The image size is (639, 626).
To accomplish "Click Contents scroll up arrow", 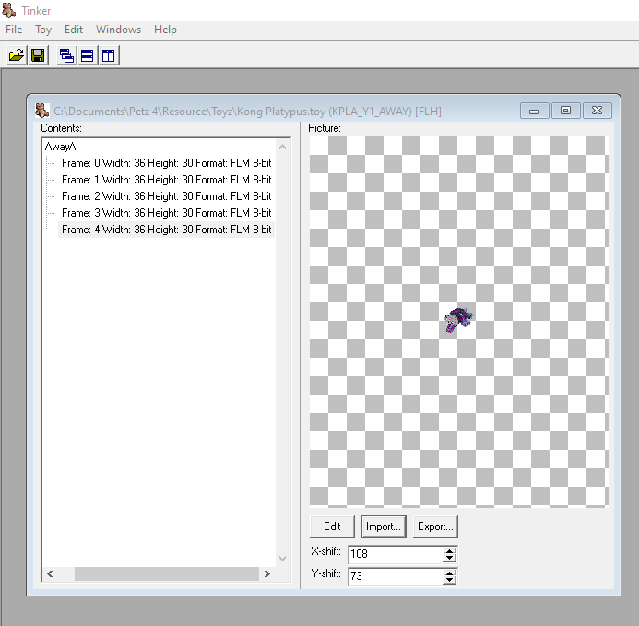I will (x=282, y=147).
